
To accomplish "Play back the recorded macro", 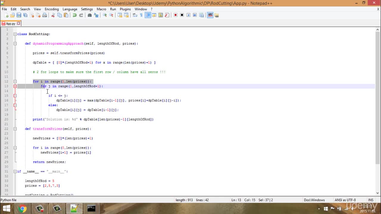I will coord(188,15).
